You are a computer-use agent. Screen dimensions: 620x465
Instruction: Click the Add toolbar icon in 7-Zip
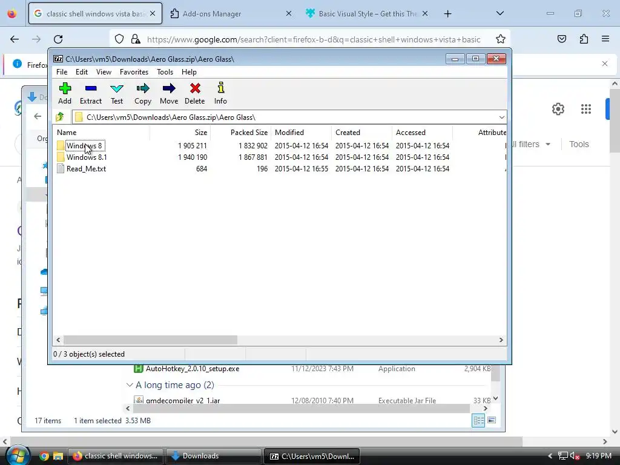tap(65, 93)
